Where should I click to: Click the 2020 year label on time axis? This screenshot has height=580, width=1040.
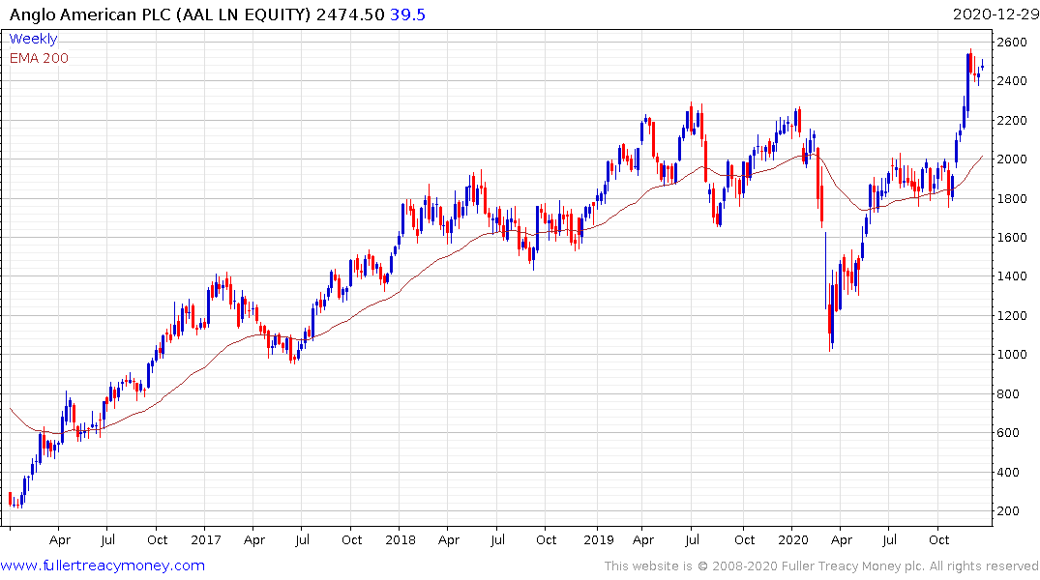pyautogui.click(x=793, y=539)
